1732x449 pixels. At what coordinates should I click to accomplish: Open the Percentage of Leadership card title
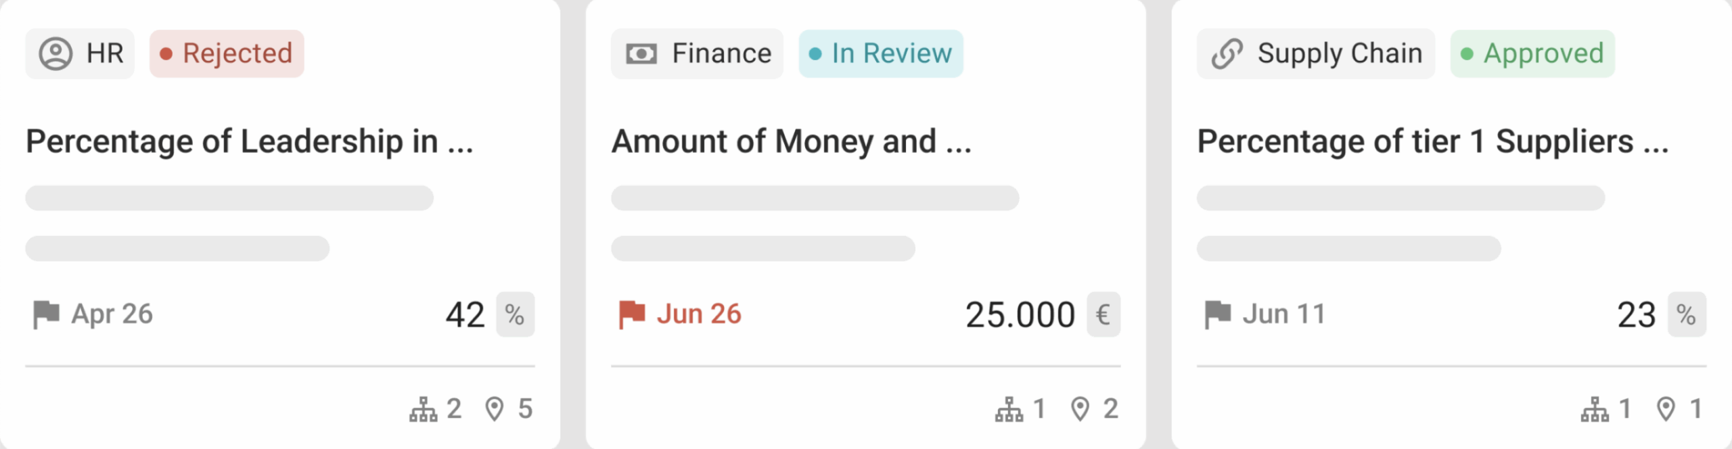click(249, 142)
